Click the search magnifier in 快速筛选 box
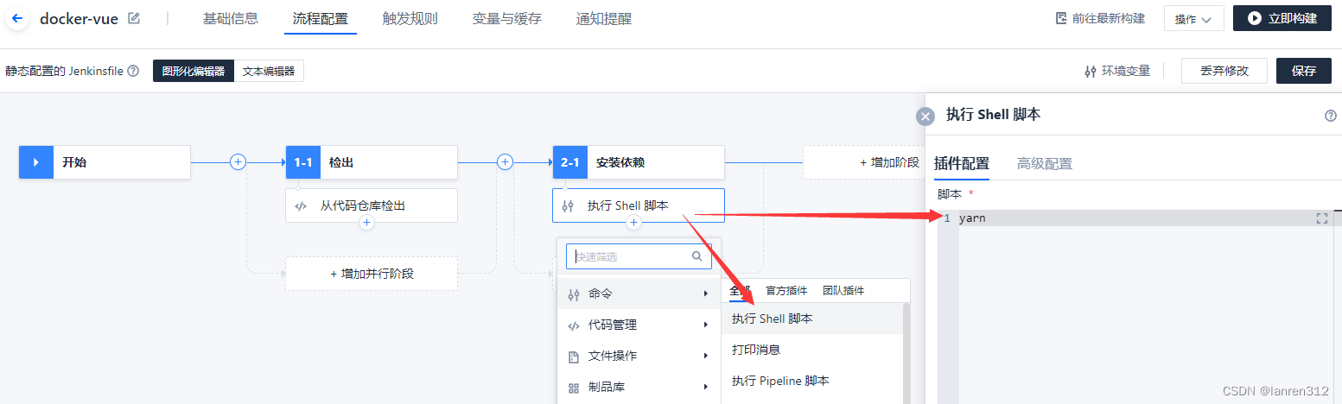 [697, 256]
